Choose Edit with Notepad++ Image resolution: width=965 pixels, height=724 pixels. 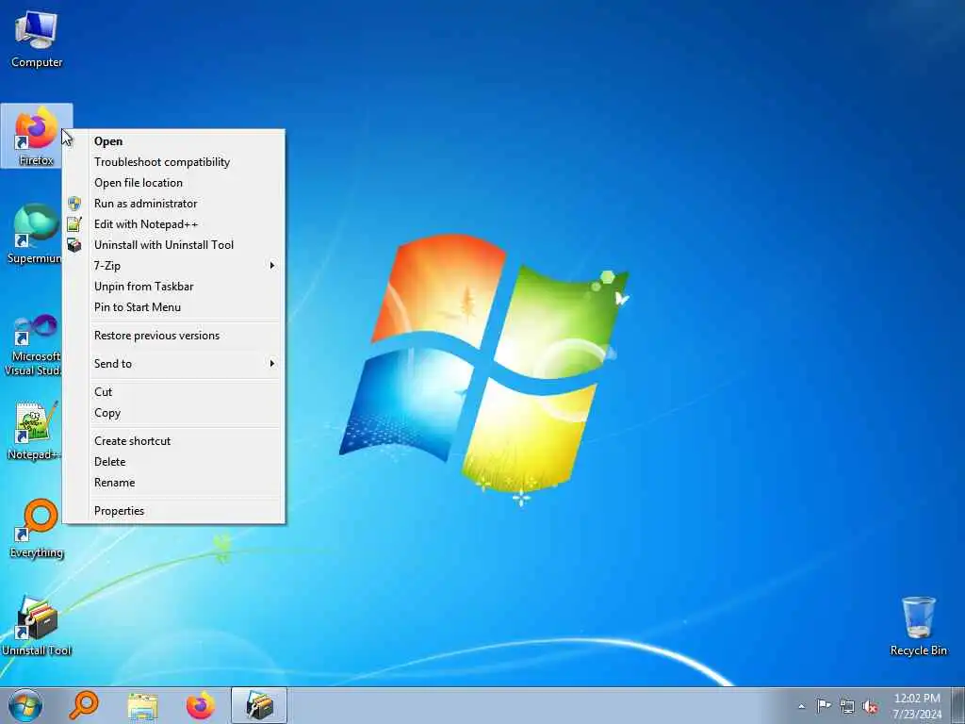coord(173,224)
